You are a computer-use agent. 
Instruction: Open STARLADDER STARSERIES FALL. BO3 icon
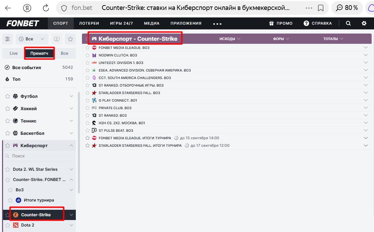(x=94, y=93)
